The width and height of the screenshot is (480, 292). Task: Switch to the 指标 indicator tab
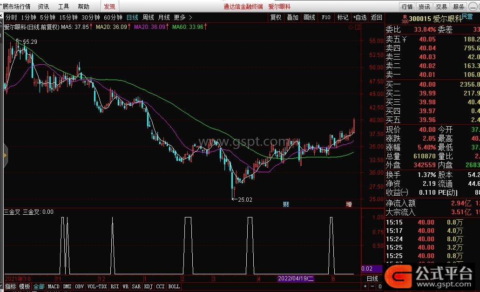[10, 286]
